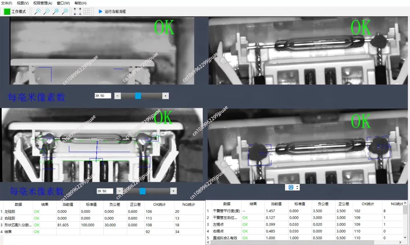The height and width of the screenshot is (245, 410).
Task: Click the left table's OK统计 column header
Action: (x=159, y=204)
